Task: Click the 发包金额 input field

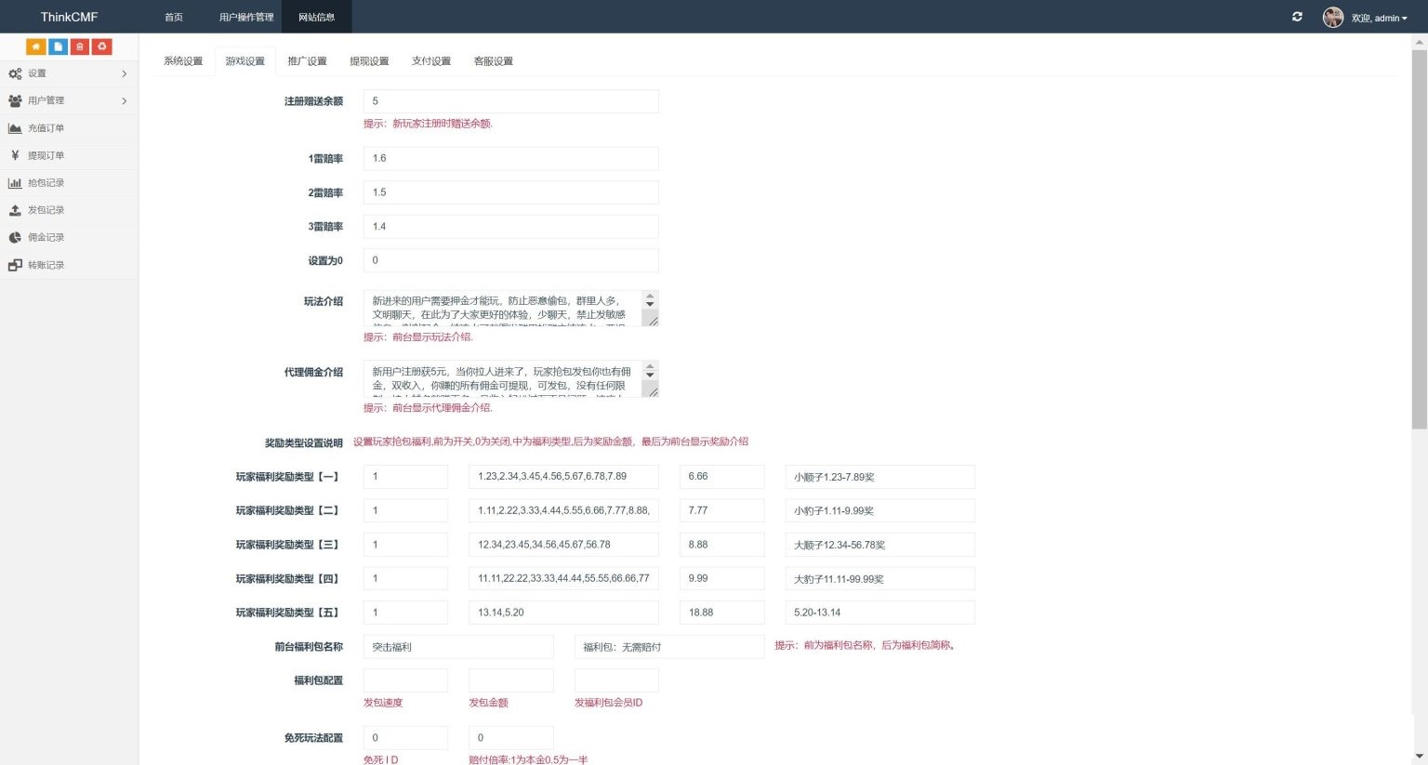Action: pos(510,680)
